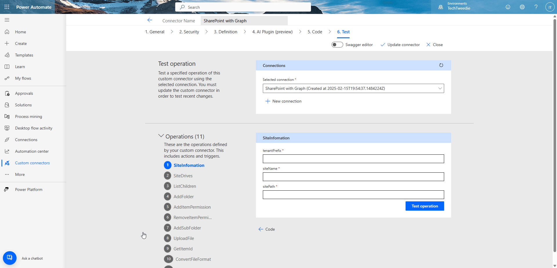Open the Microsoft 365 app launcher
The width and height of the screenshot is (557, 268).
point(7,7)
